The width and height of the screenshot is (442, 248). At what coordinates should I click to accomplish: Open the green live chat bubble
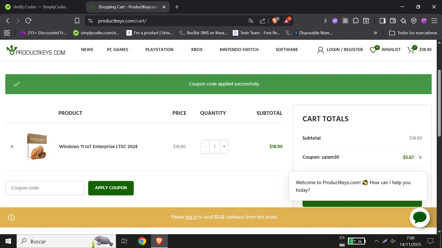click(x=420, y=217)
